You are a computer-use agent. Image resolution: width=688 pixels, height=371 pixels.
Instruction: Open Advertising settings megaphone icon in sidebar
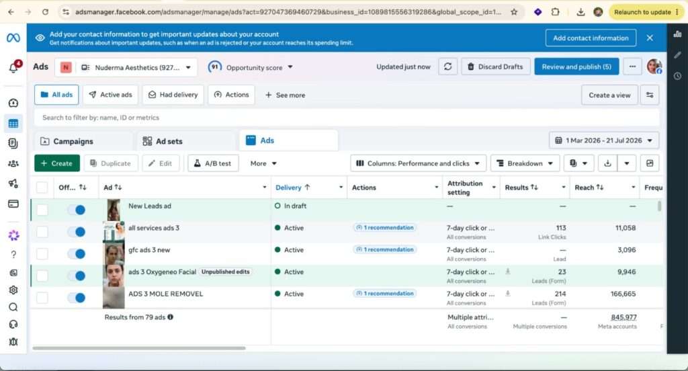click(13, 183)
